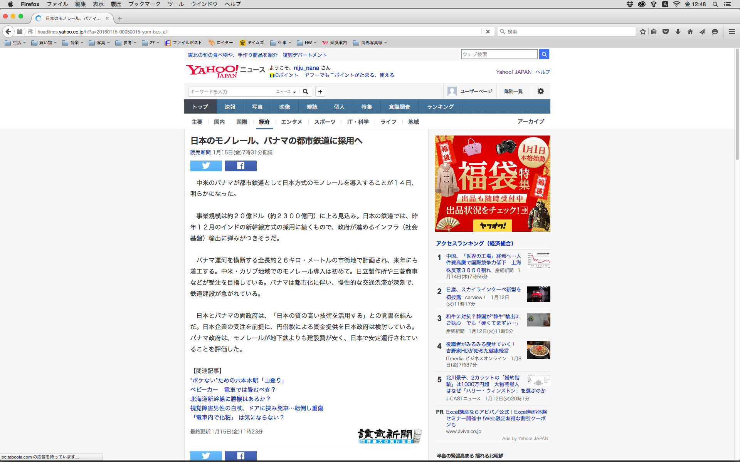Image resolution: width=740 pixels, height=462 pixels.
Task: Share article via Twitter button at top
Action: point(206,166)
